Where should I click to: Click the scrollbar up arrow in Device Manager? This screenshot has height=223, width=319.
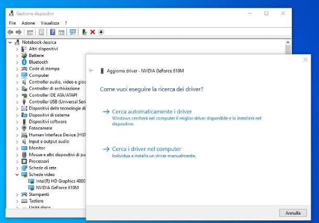click(288, 42)
